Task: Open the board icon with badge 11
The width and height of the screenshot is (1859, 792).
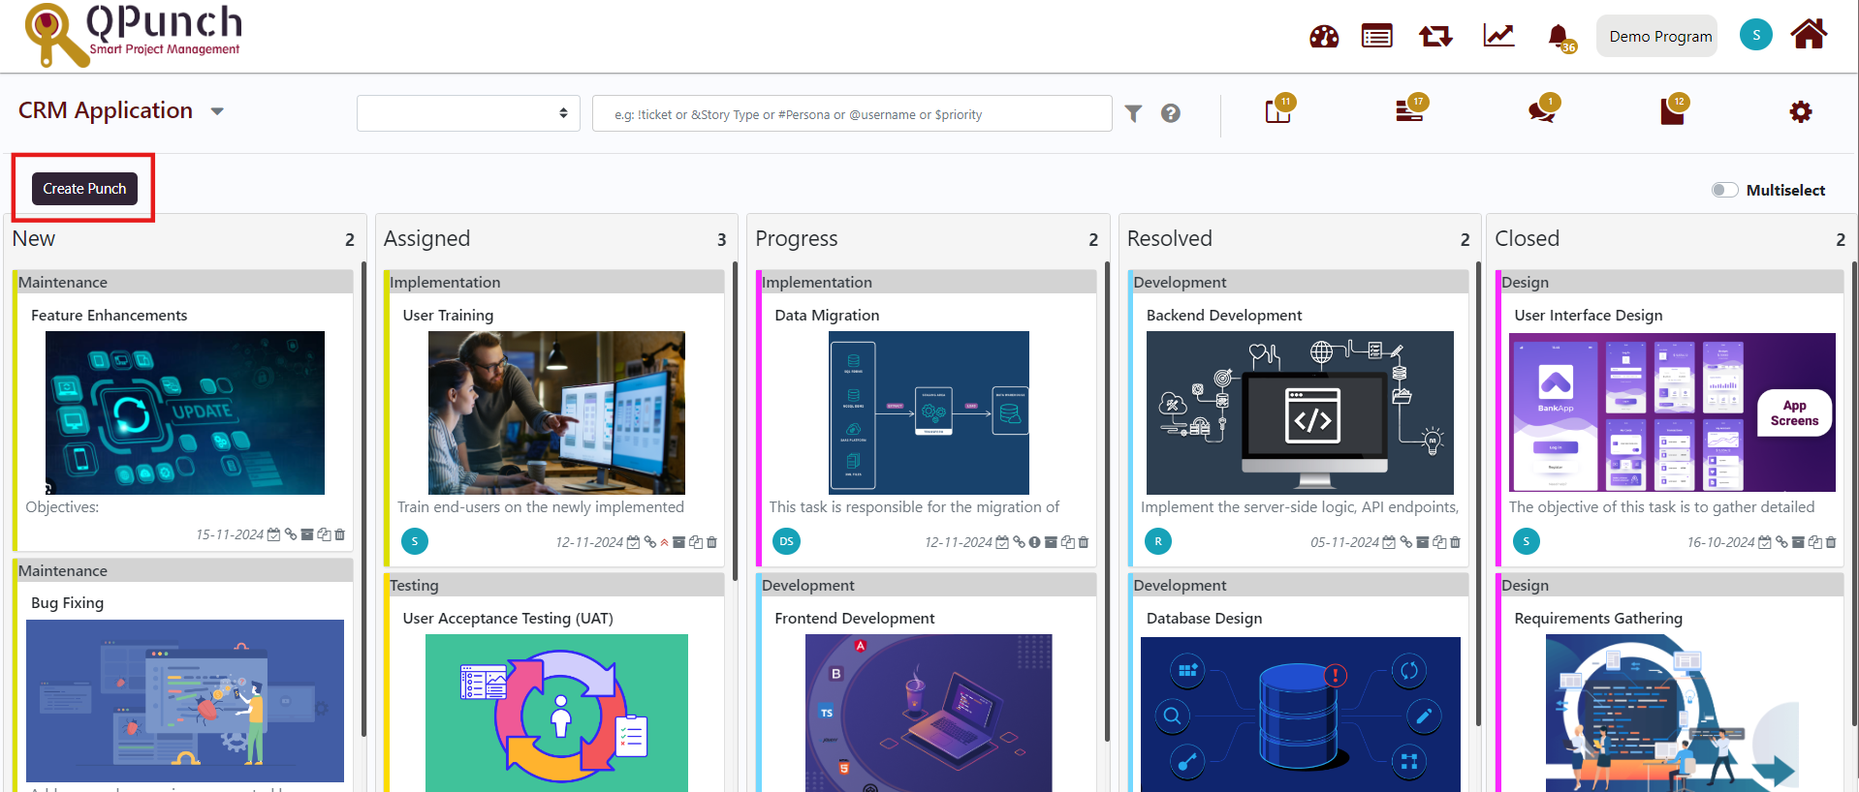Action: coord(1279,109)
